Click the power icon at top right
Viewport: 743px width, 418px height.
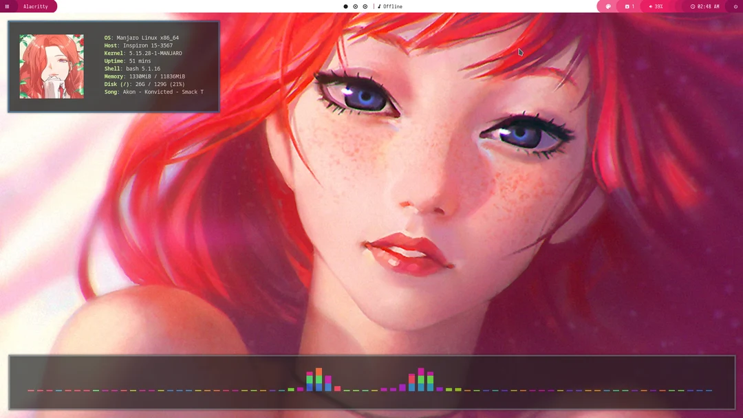735,6
